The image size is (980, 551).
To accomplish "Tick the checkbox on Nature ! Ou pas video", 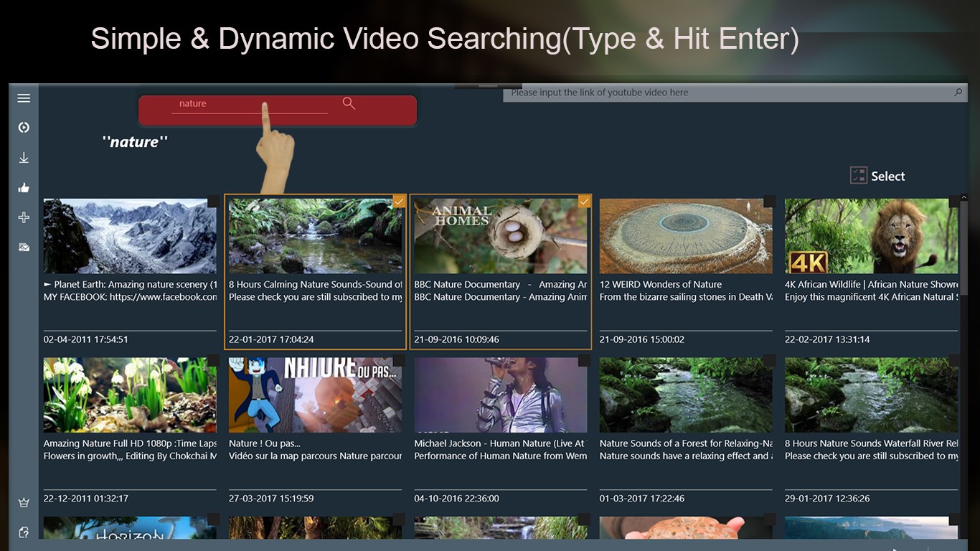I will pyautogui.click(x=399, y=360).
